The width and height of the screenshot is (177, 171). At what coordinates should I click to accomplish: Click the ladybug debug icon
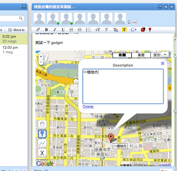pyautogui.click(x=143, y=30)
